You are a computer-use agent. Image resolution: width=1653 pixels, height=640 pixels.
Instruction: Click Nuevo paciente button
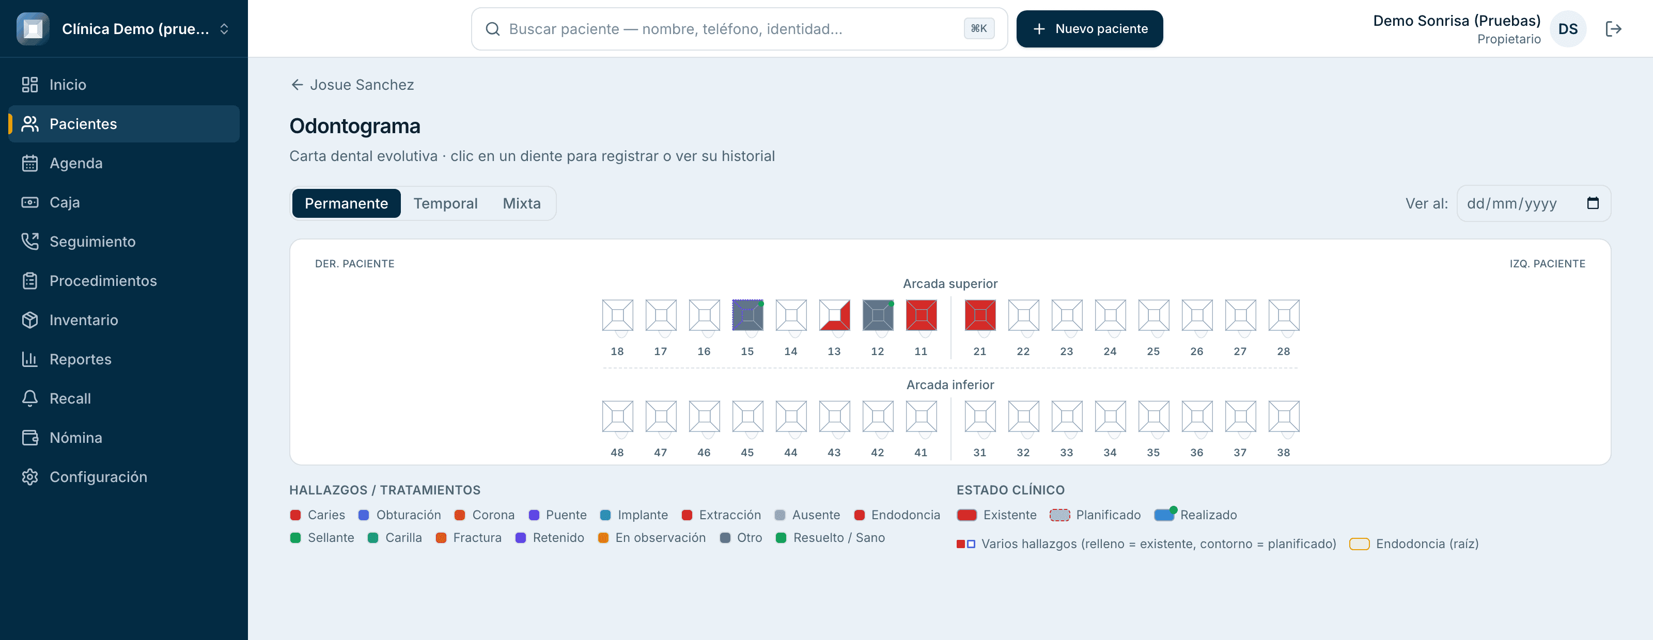(x=1089, y=29)
